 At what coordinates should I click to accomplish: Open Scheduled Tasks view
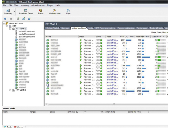[25, 12]
